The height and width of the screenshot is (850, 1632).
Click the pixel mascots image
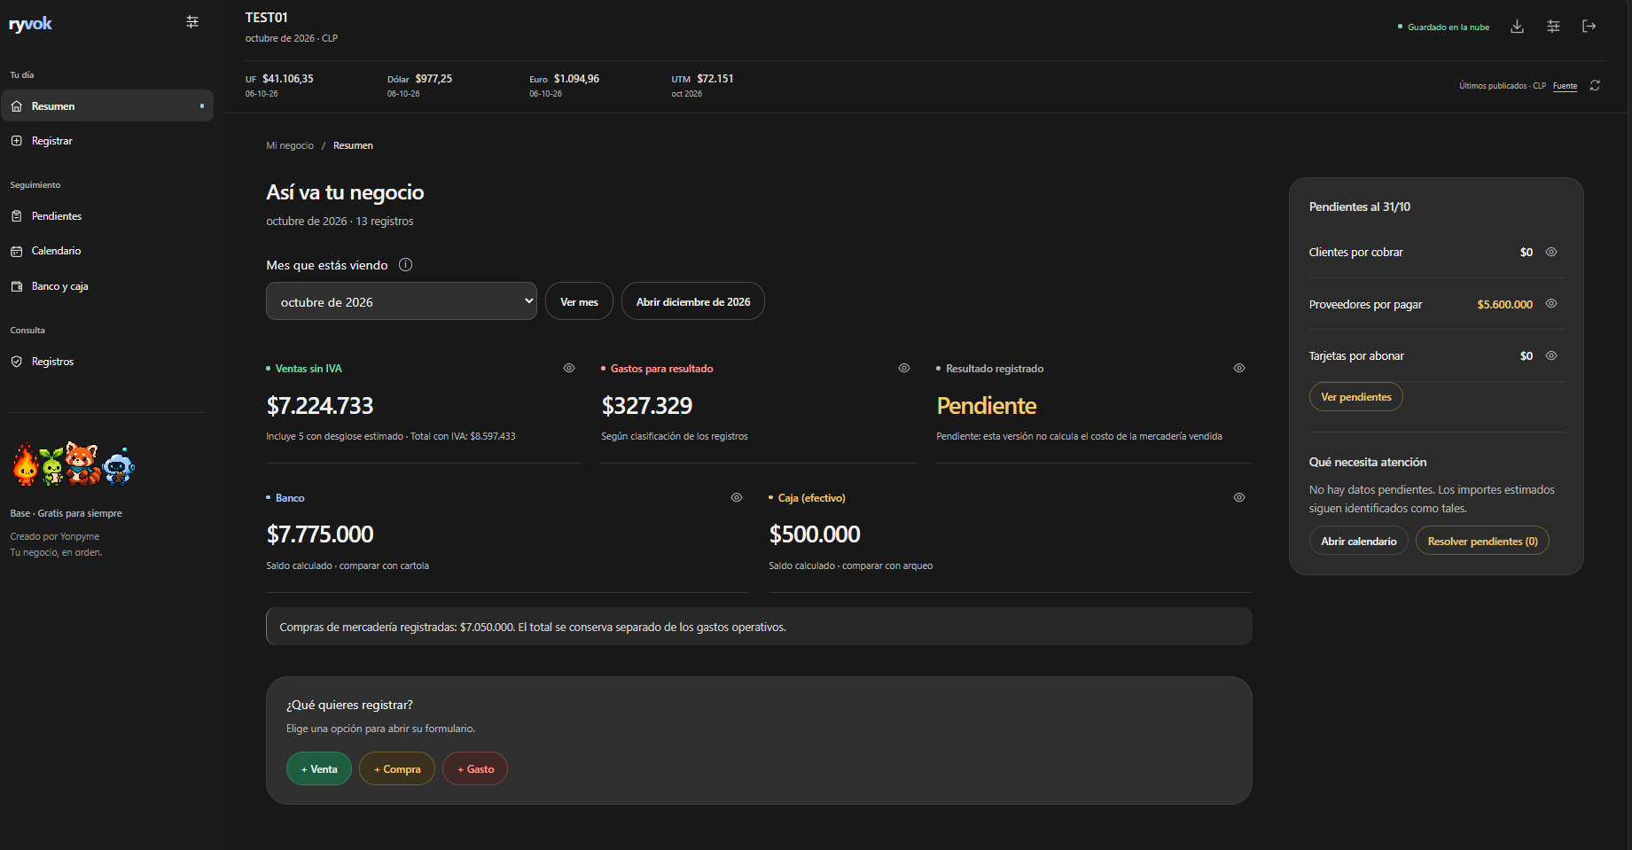coord(73,464)
